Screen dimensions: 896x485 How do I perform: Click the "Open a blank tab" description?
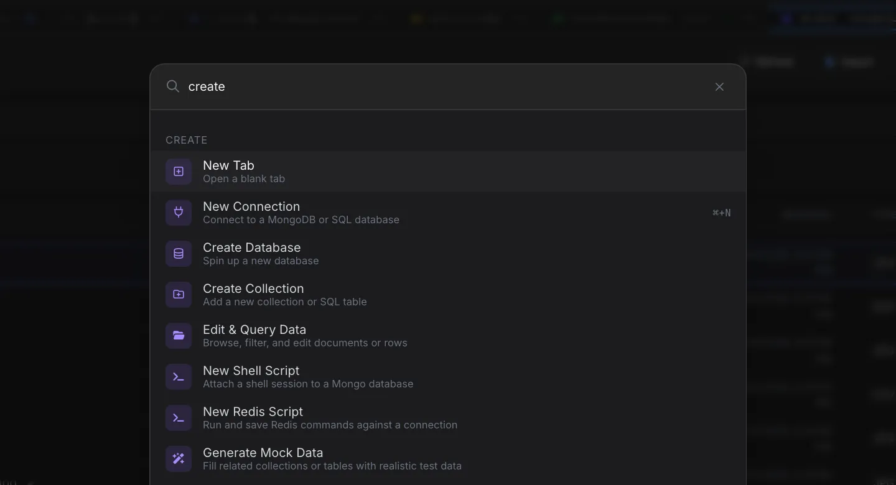(x=244, y=179)
